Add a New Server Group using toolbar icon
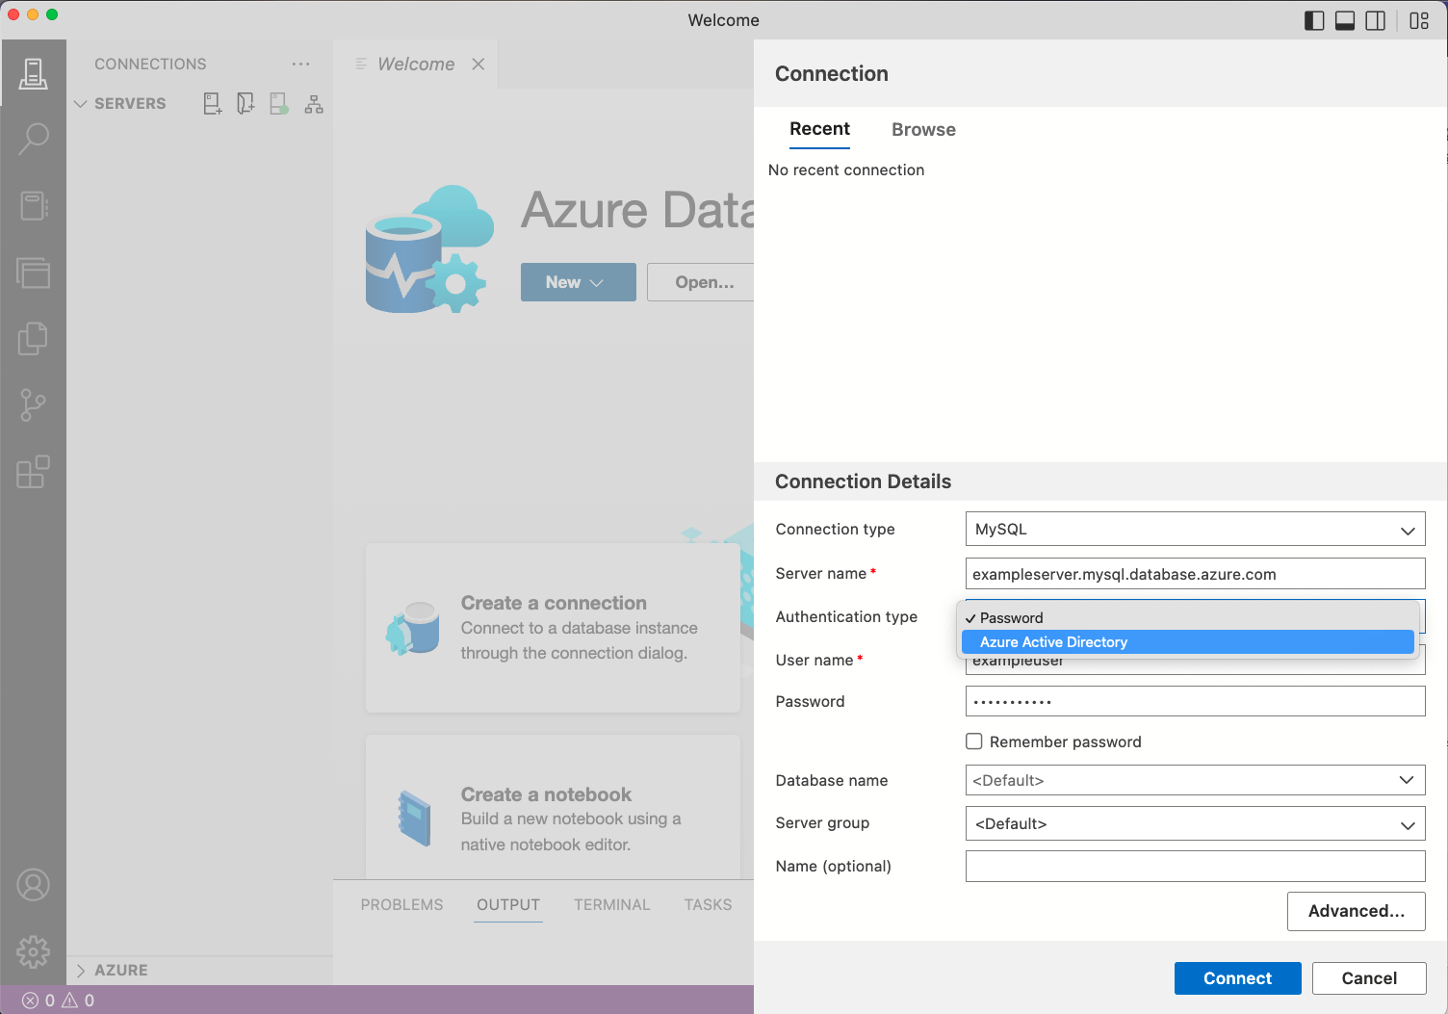The height and width of the screenshot is (1014, 1448). pyautogui.click(x=245, y=103)
